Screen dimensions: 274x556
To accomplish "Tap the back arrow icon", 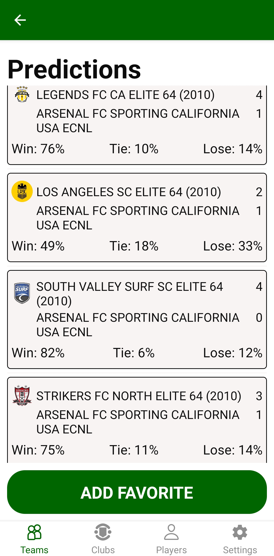I will tap(20, 20).
